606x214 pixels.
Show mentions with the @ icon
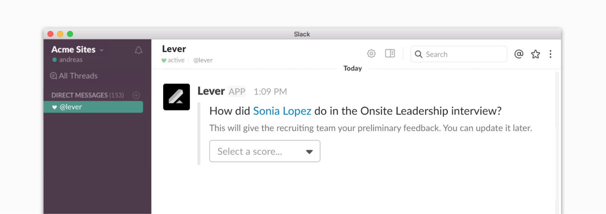pyautogui.click(x=519, y=54)
